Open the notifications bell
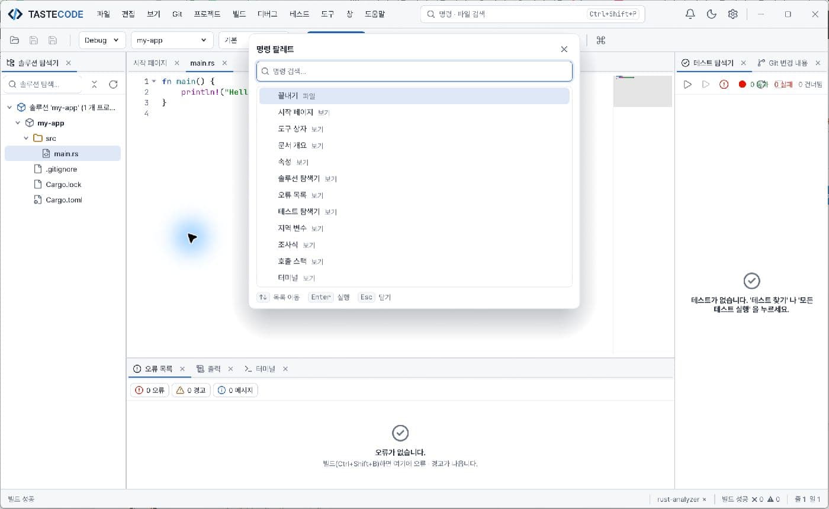The height and width of the screenshot is (509, 829). pos(690,14)
